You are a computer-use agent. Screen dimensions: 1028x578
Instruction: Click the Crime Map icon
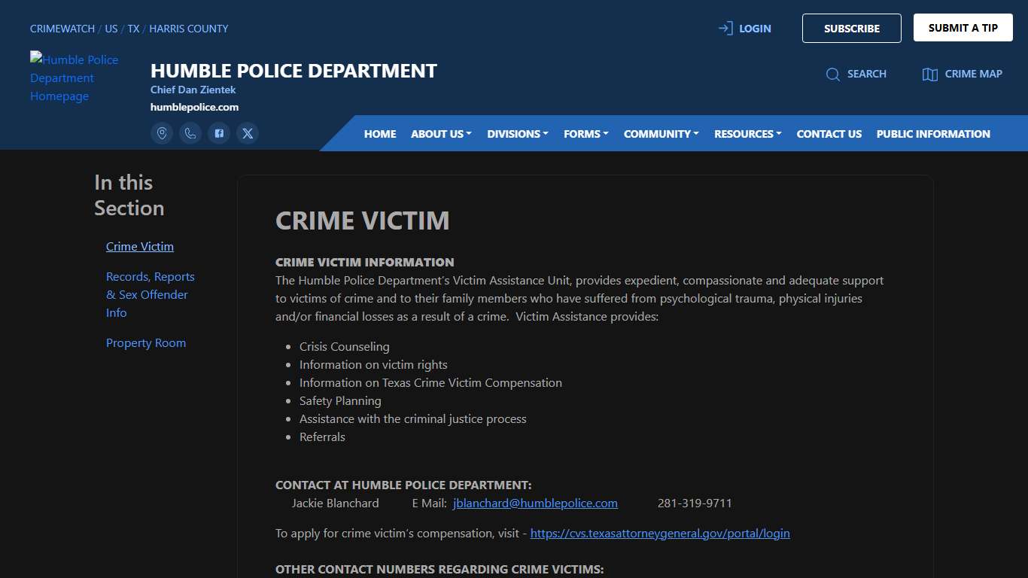click(x=930, y=74)
